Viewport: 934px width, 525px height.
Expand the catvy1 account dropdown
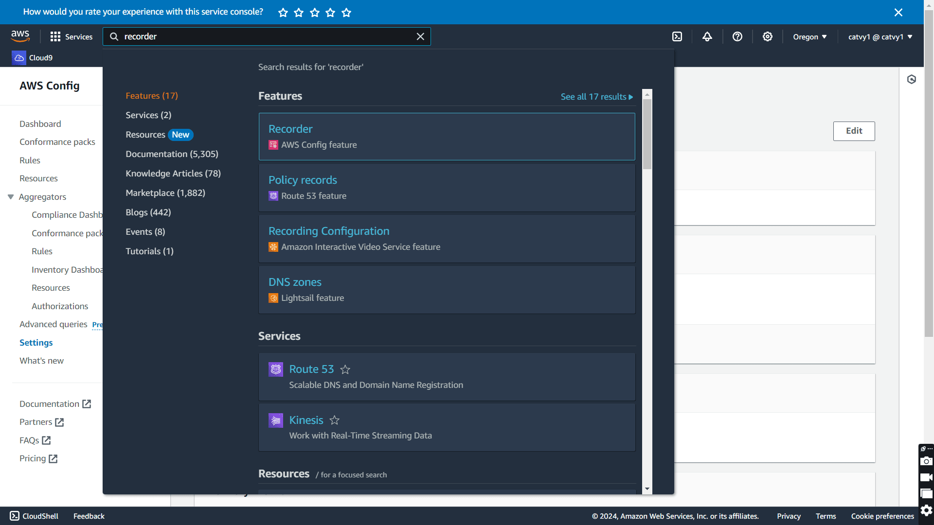click(880, 37)
